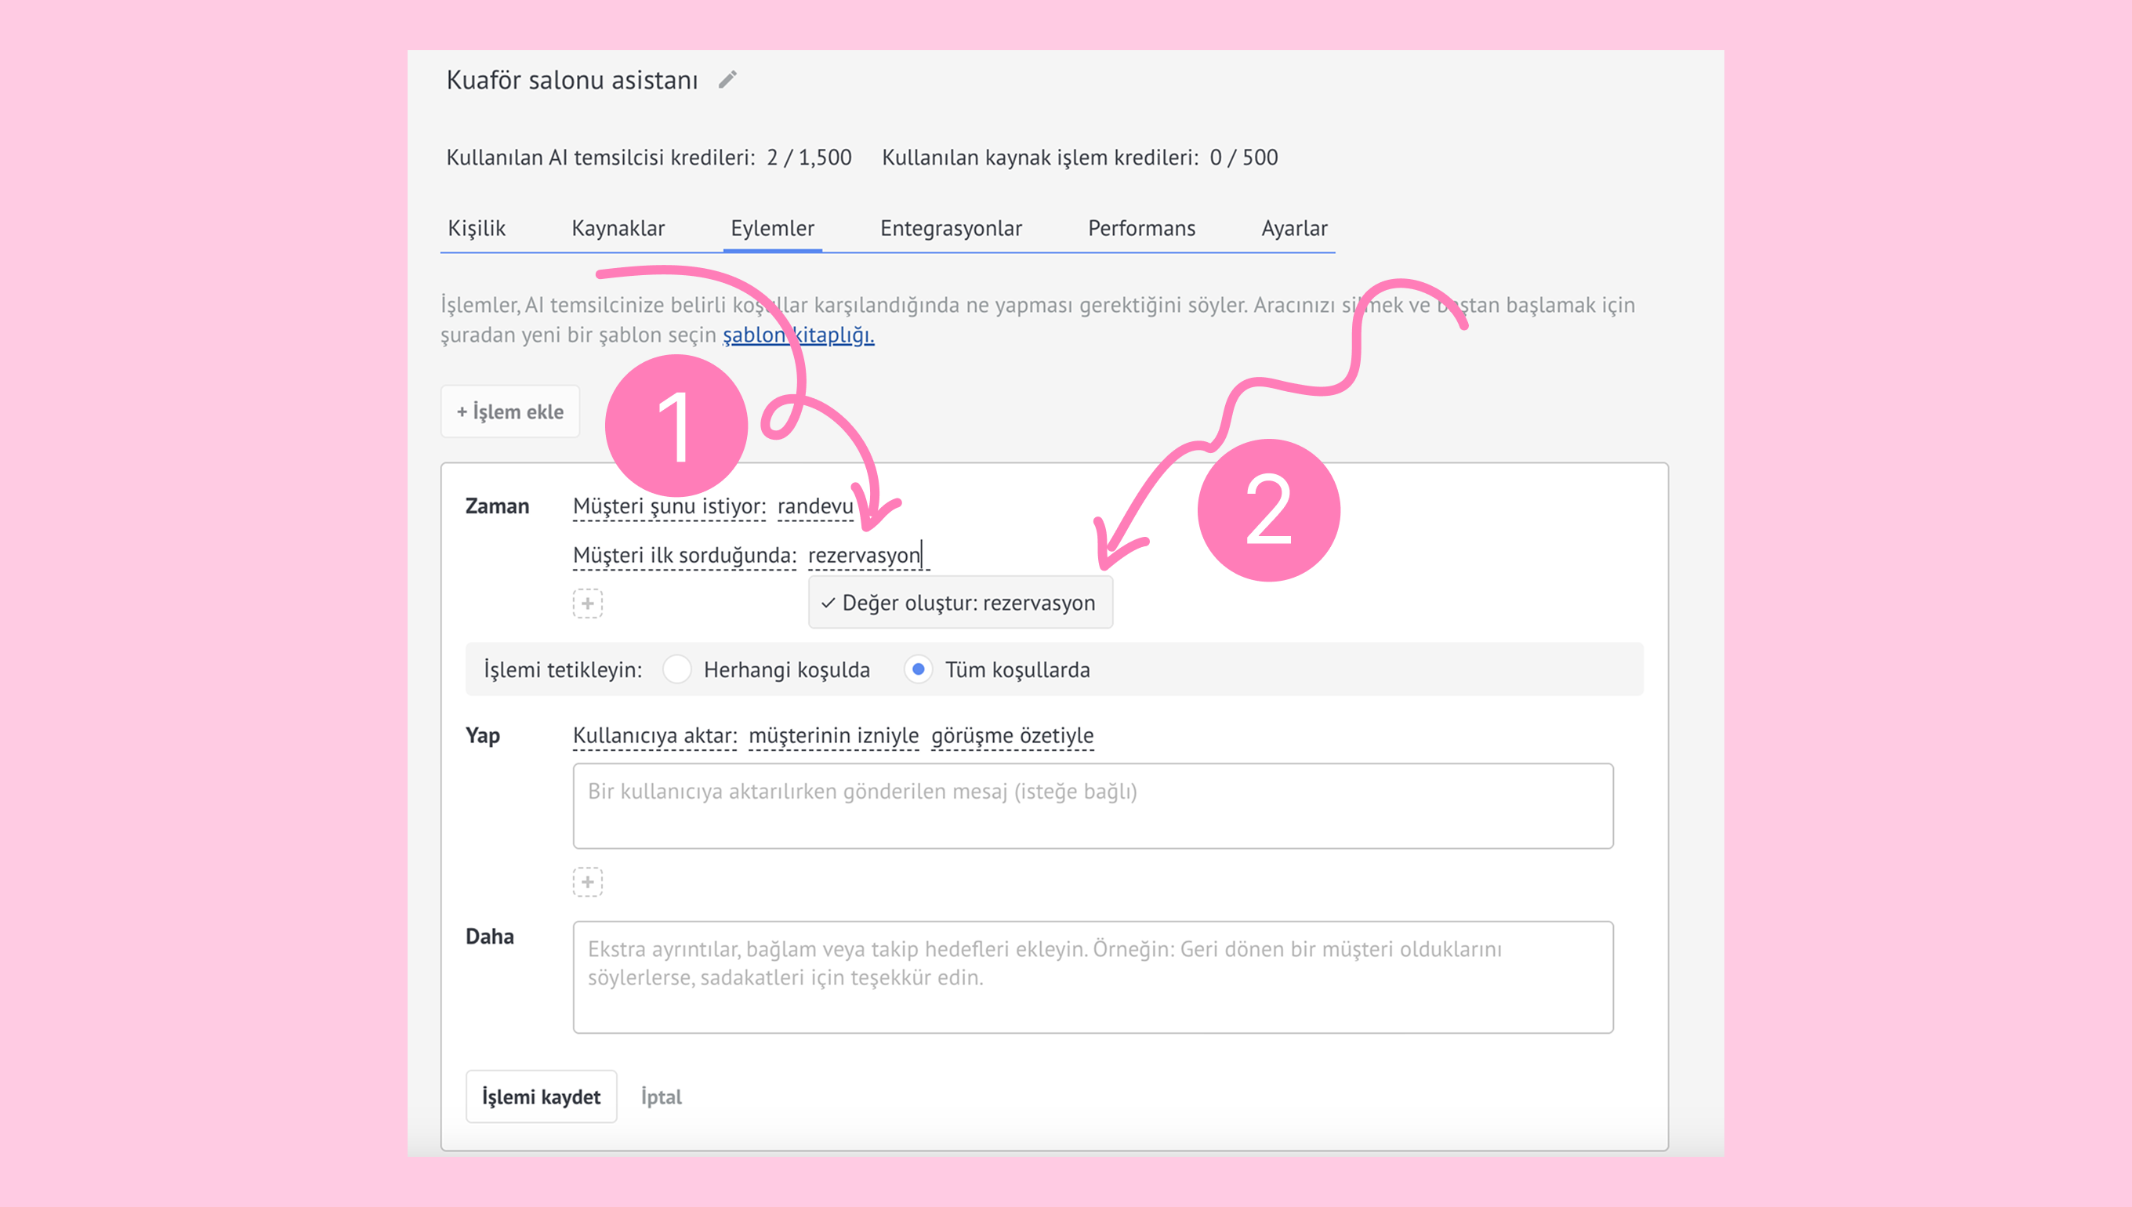Open 'Kullanıcıya aktar' action dropdown
This screenshot has width=2132, height=1207.
(x=654, y=735)
